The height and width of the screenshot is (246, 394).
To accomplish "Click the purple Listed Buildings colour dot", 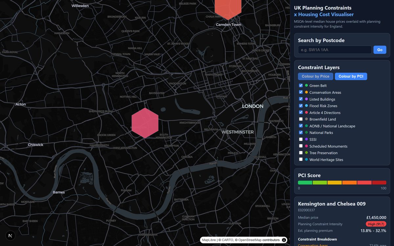I will pyautogui.click(x=306, y=99).
